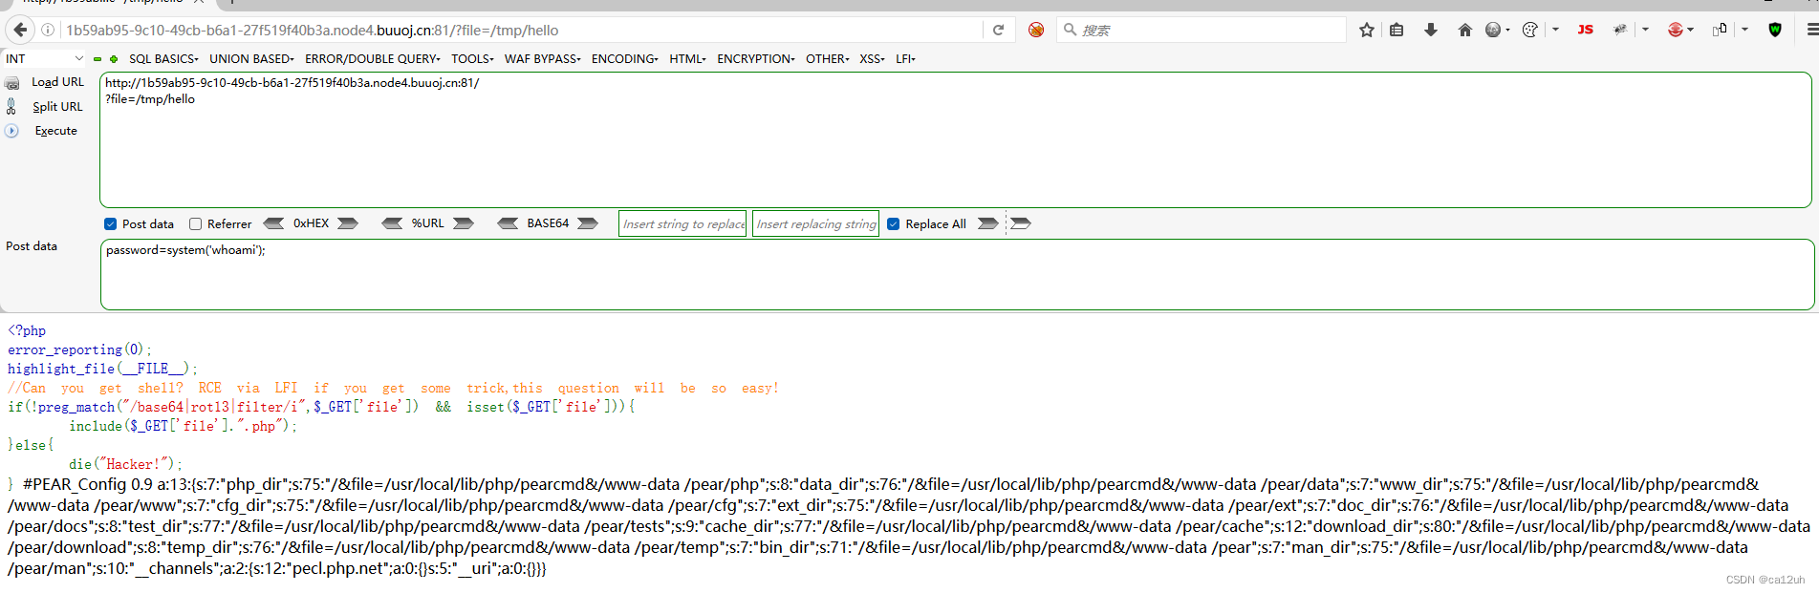This screenshot has width=1819, height=593.
Task: Focus the 'Insert string to replace' field
Action: point(682,223)
